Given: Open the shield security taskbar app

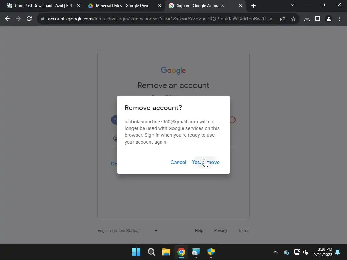Looking at the screenshot, I should (x=211, y=252).
